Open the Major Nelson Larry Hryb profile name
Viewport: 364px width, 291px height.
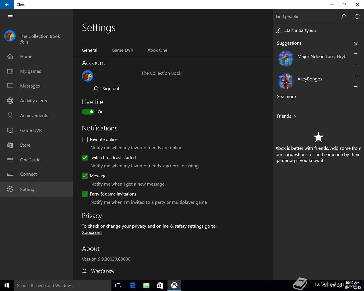(322, 56)
